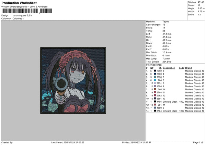Click the purple swatch beside stitch count 1598
The height and width of the screenshot is (145, 206).
coord(155,86)
